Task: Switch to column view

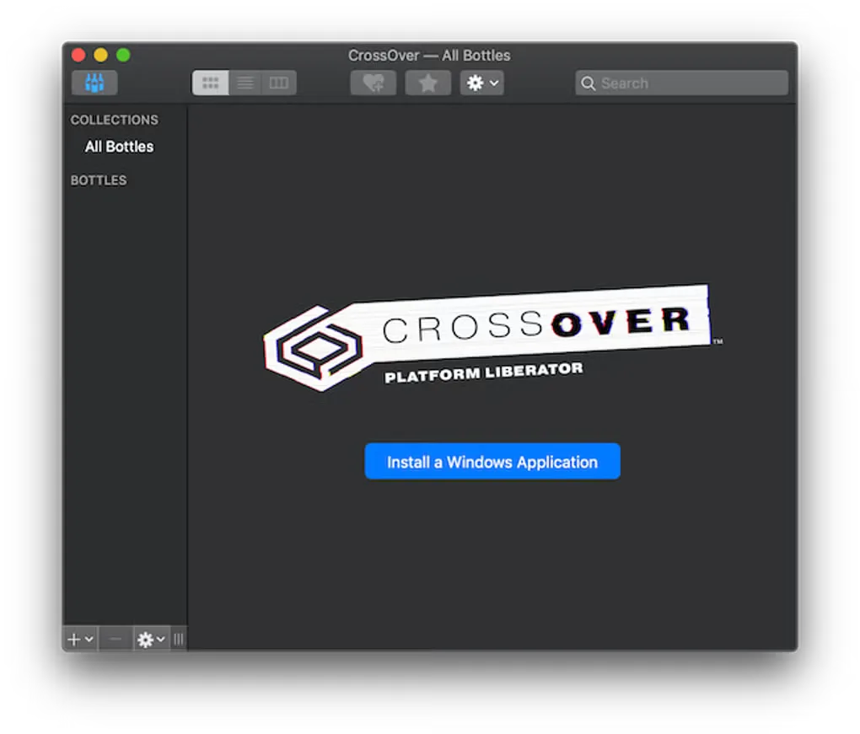Action: (278, 83)
